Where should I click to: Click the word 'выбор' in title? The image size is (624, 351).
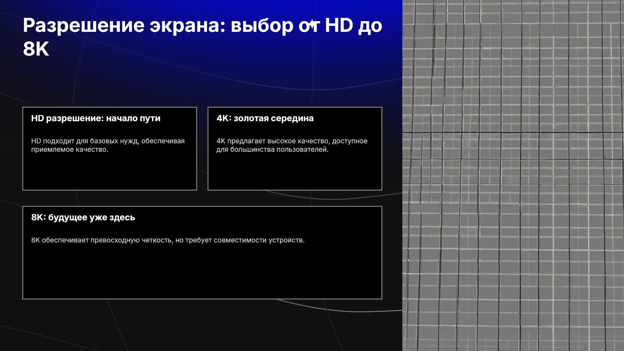[262, 26]
